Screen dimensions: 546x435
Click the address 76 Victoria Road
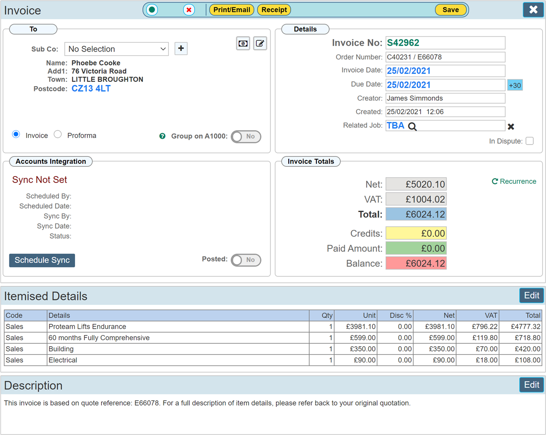click(x=99, y=71)
